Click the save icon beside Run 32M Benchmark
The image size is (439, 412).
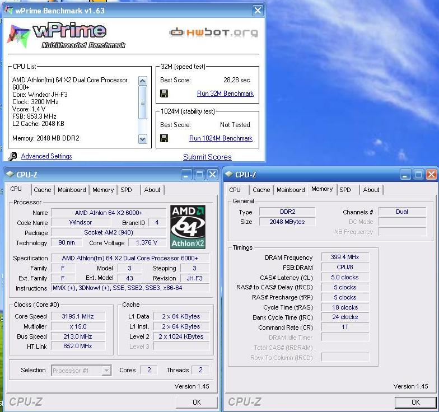pyautogui.click(x=164, y=93)
